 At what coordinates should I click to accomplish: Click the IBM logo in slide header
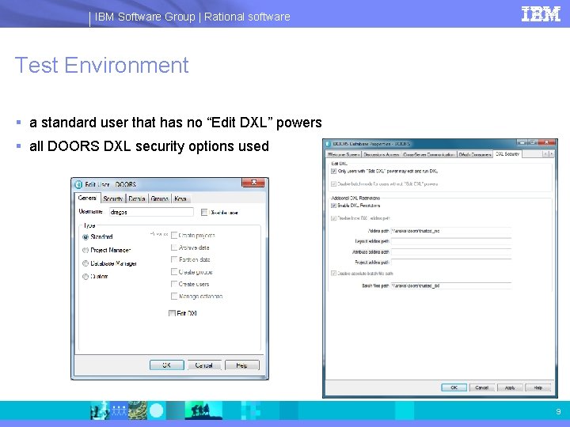pos(541,14)
